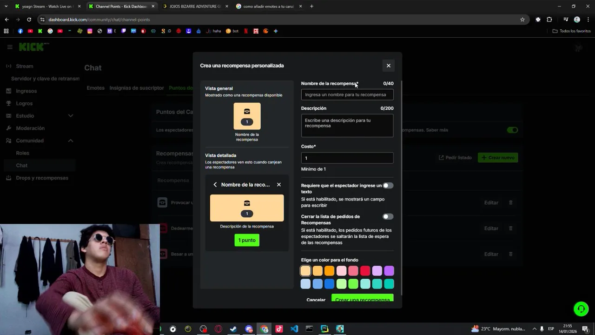Screen dimensions: 595x335
Task: Click the Crear nuevo button in the dashboard
Action: pos(498,158)
